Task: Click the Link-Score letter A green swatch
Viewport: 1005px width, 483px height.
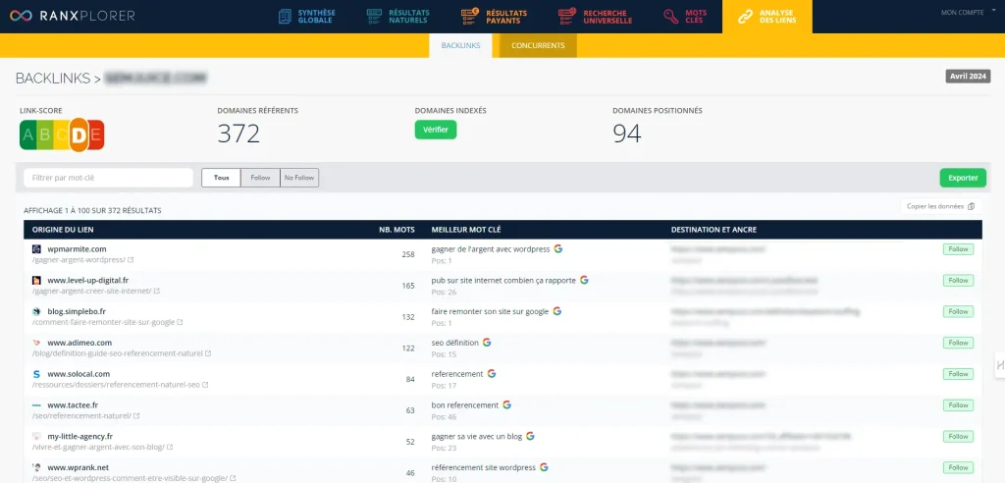Action: click(x=27, y=134)
